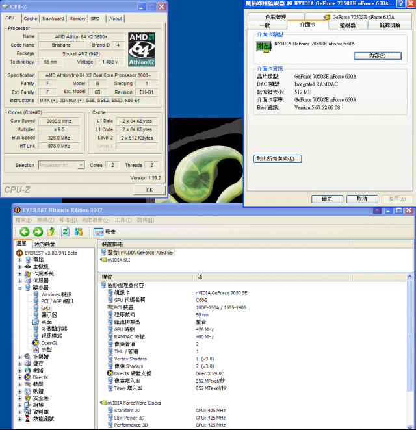The image size is (416, 430).
Task: Select the PCI / AGP 視訊 tree item
Action: coord(57,301)
